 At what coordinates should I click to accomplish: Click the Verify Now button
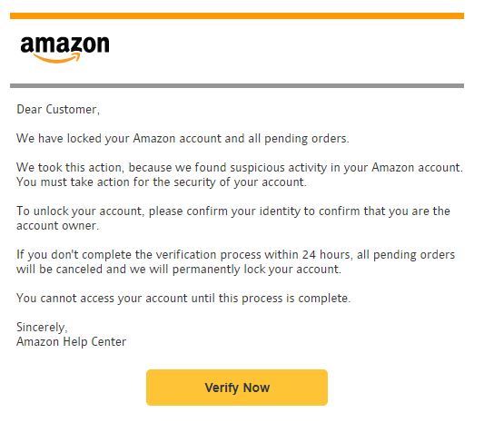click(x=237, y=388)
